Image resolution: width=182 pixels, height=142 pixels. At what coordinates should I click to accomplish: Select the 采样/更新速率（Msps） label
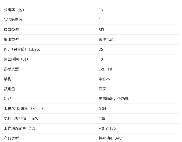pyautogui.click(x=24, y=109)
